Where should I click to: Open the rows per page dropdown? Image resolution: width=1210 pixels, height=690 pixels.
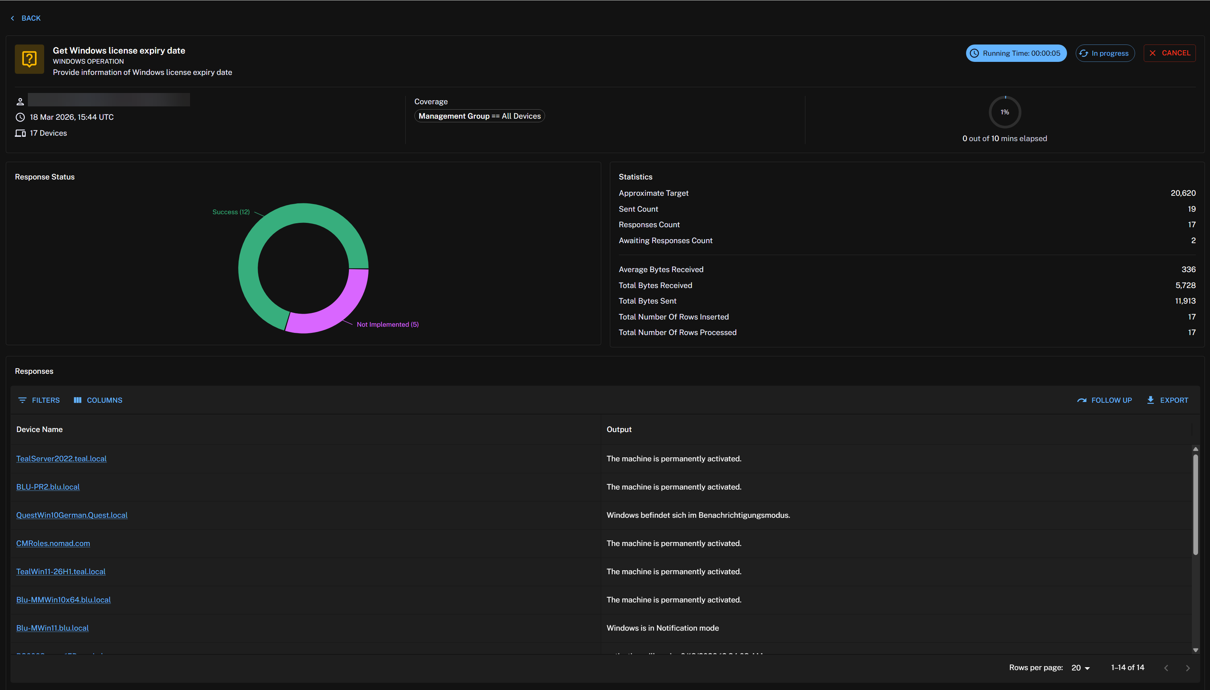point(1081,668)
